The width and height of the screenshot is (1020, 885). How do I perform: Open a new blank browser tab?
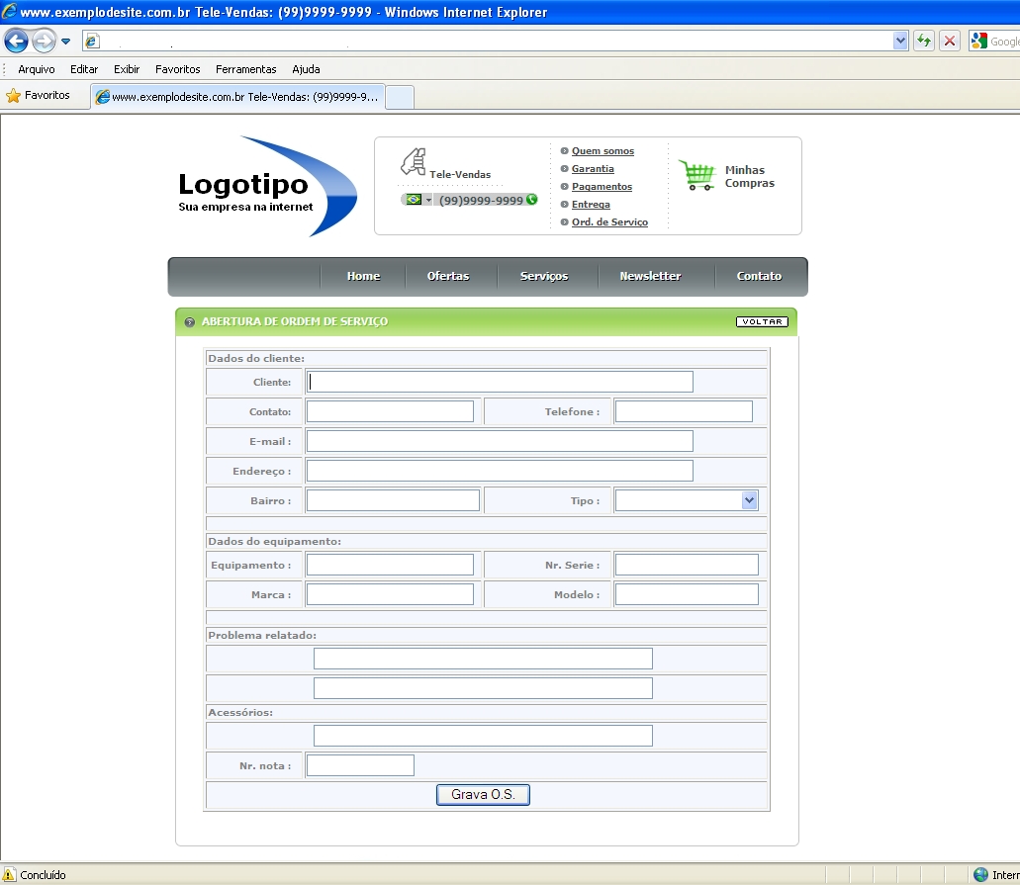tap(399, 97)
